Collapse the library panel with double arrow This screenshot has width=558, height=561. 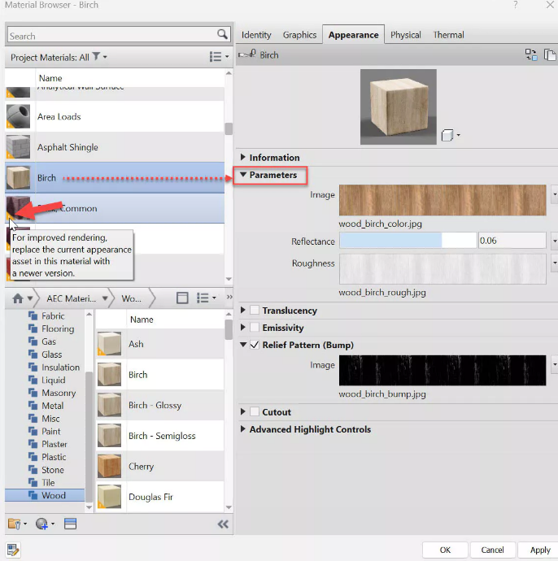click(x=223, y=524)
